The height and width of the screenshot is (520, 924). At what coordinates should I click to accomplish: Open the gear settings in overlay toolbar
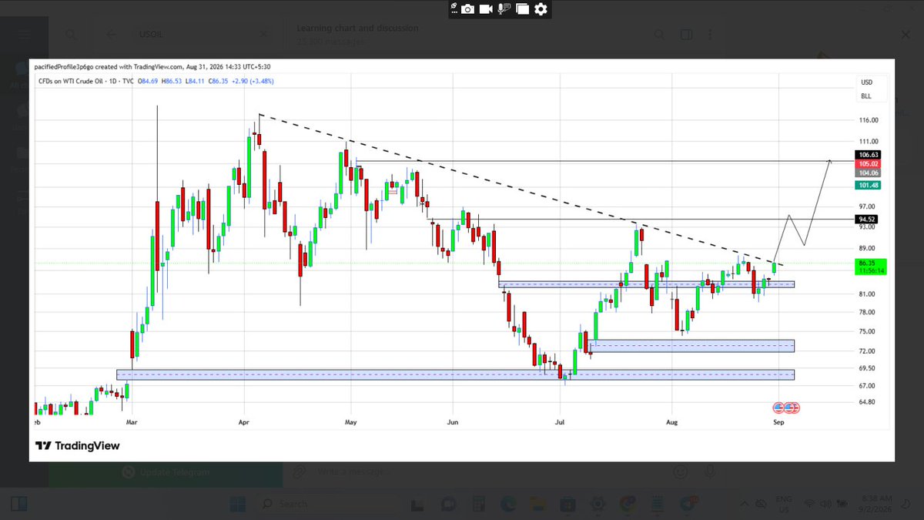click(541, 8)
